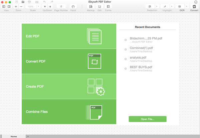Toggle the right sidebar view panel
Image resolution: width=200 pixels, height=138 pixels.
click(9, 7)
